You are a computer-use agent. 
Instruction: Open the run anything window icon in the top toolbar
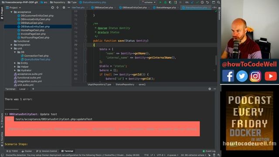point(214,2)
